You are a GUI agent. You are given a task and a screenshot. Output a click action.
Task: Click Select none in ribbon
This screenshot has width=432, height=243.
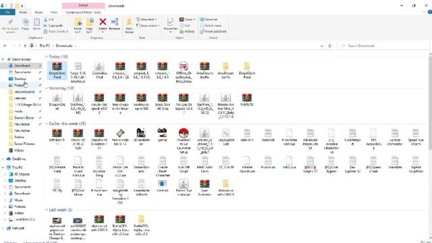[x=211, y=26]
